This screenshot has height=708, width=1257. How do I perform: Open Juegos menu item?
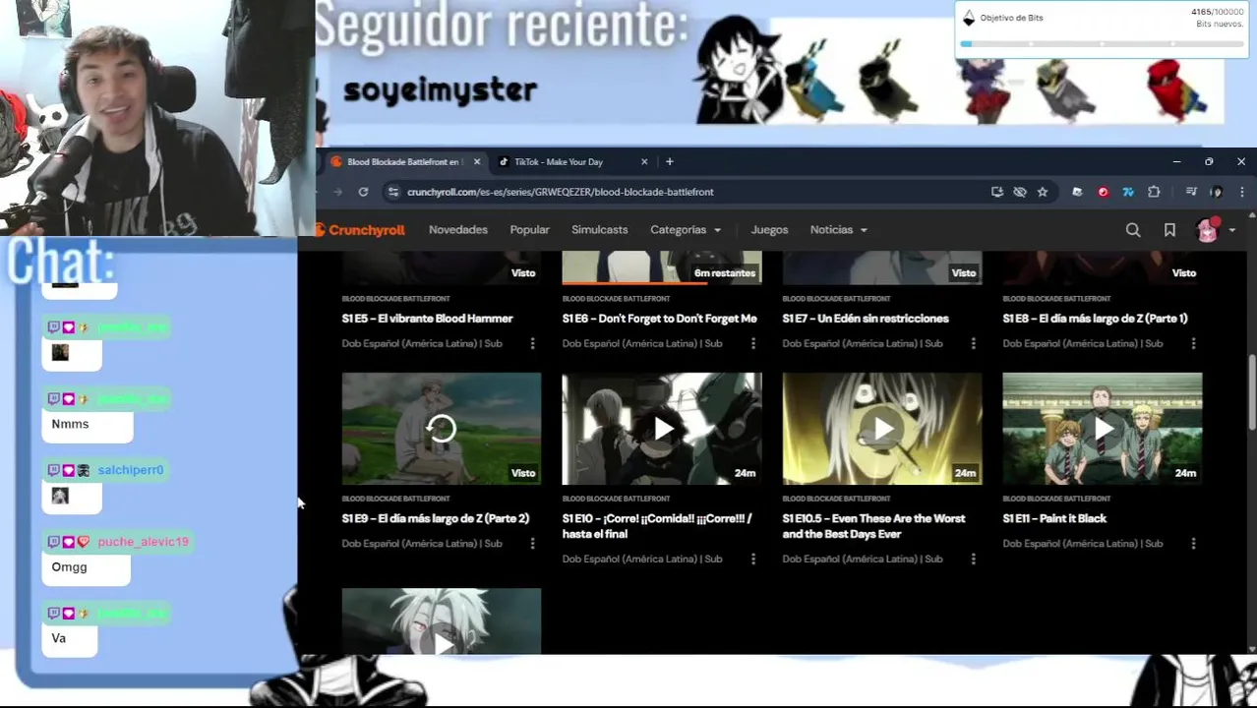point(769,230)
